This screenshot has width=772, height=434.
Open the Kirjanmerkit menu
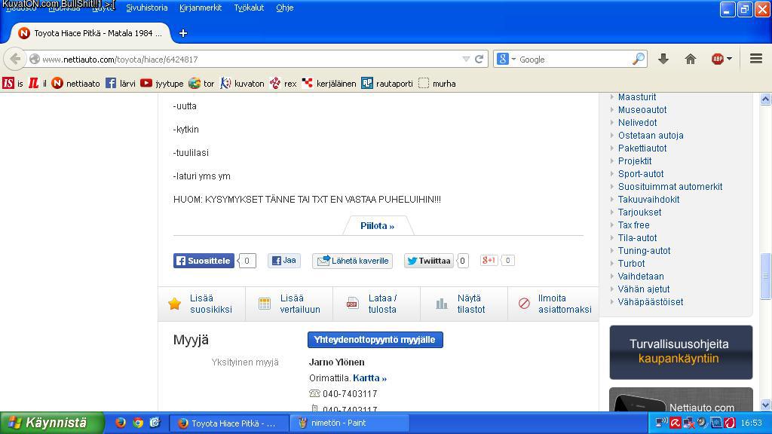(x=201, y=8)
